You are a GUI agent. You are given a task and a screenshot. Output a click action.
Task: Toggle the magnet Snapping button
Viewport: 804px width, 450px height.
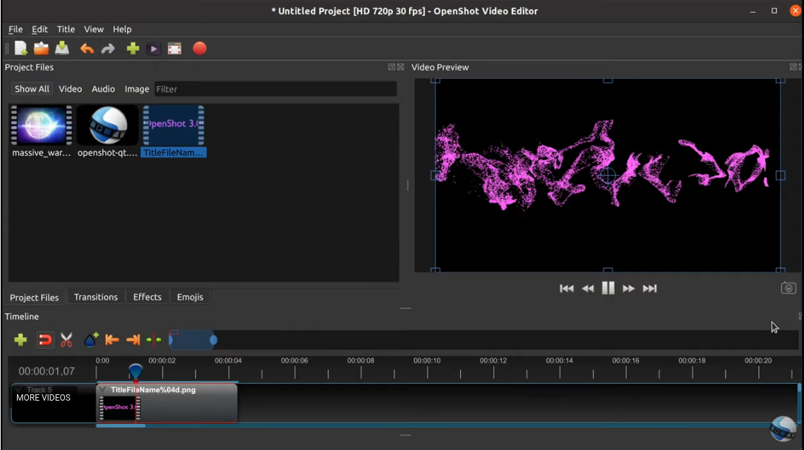pyautogui.click(x=44, y=340)
